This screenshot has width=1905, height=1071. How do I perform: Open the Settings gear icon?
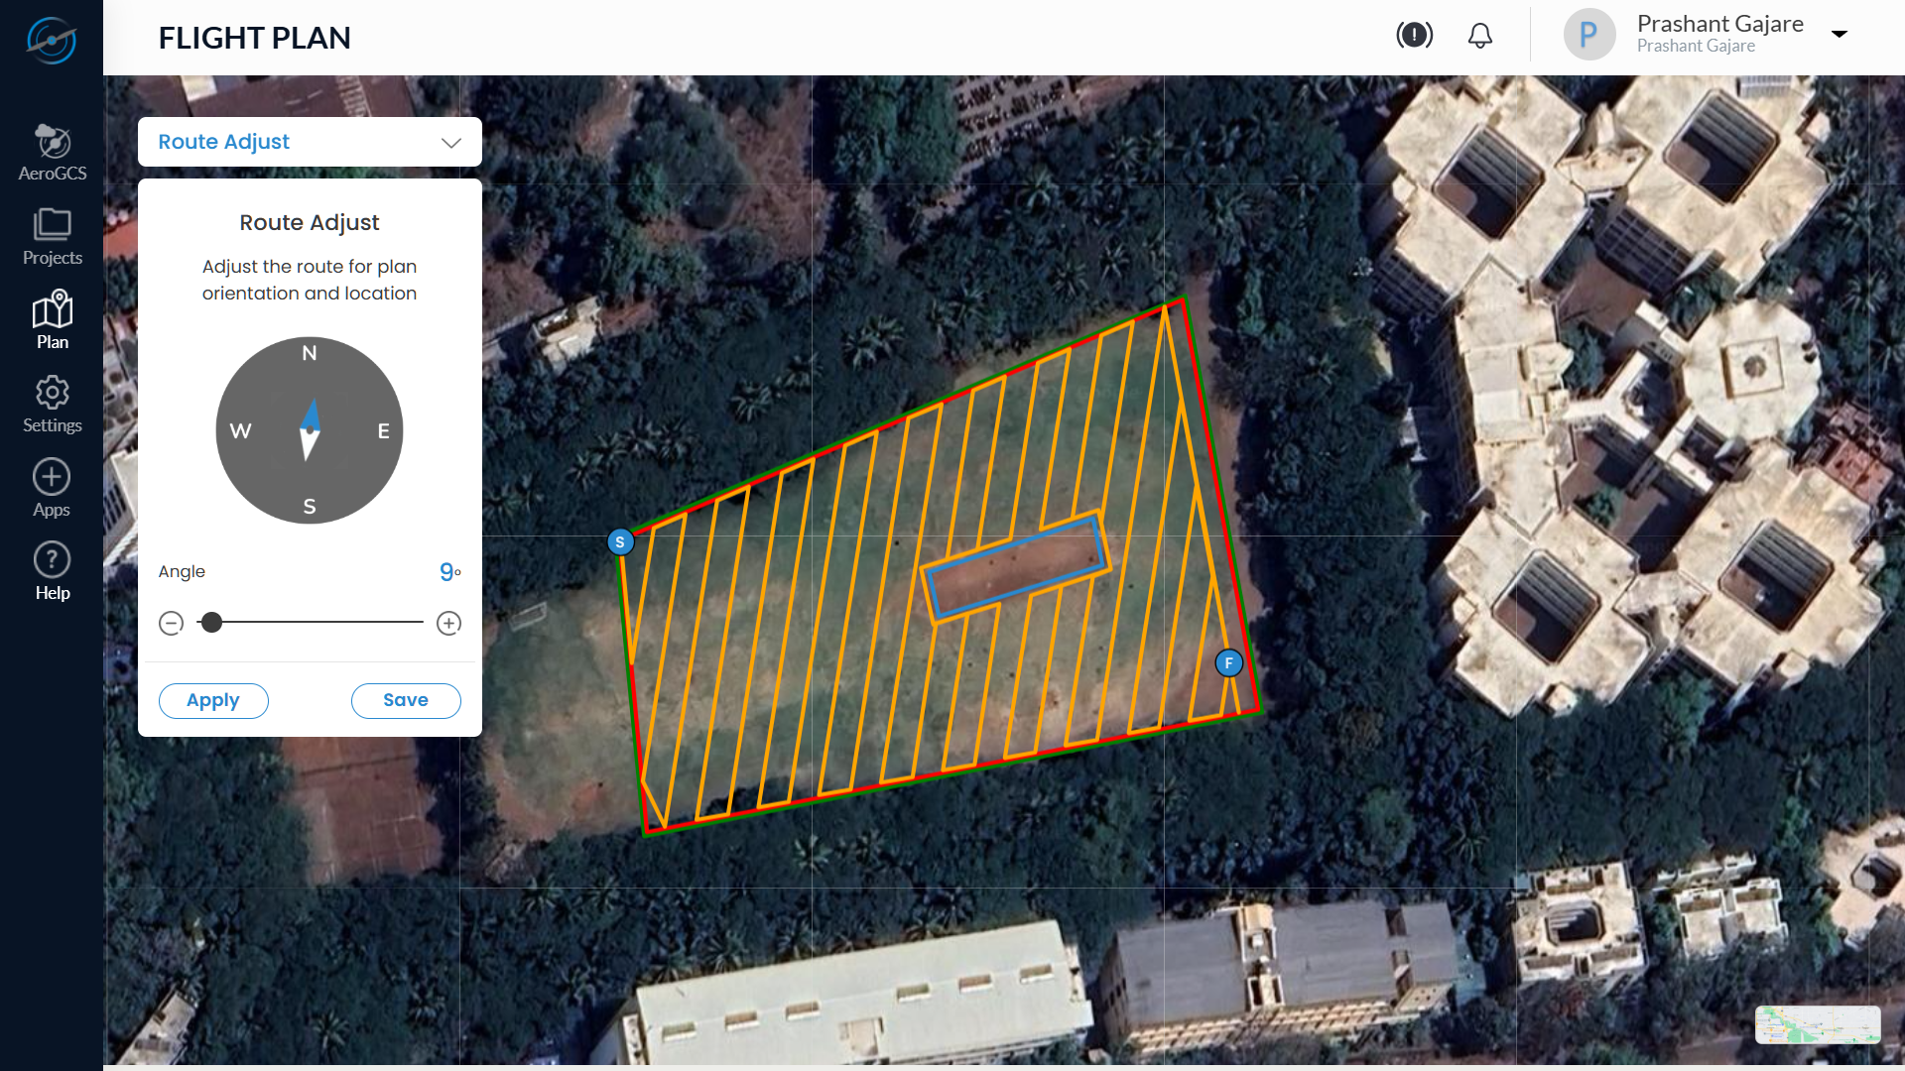[x=53, y=393]
